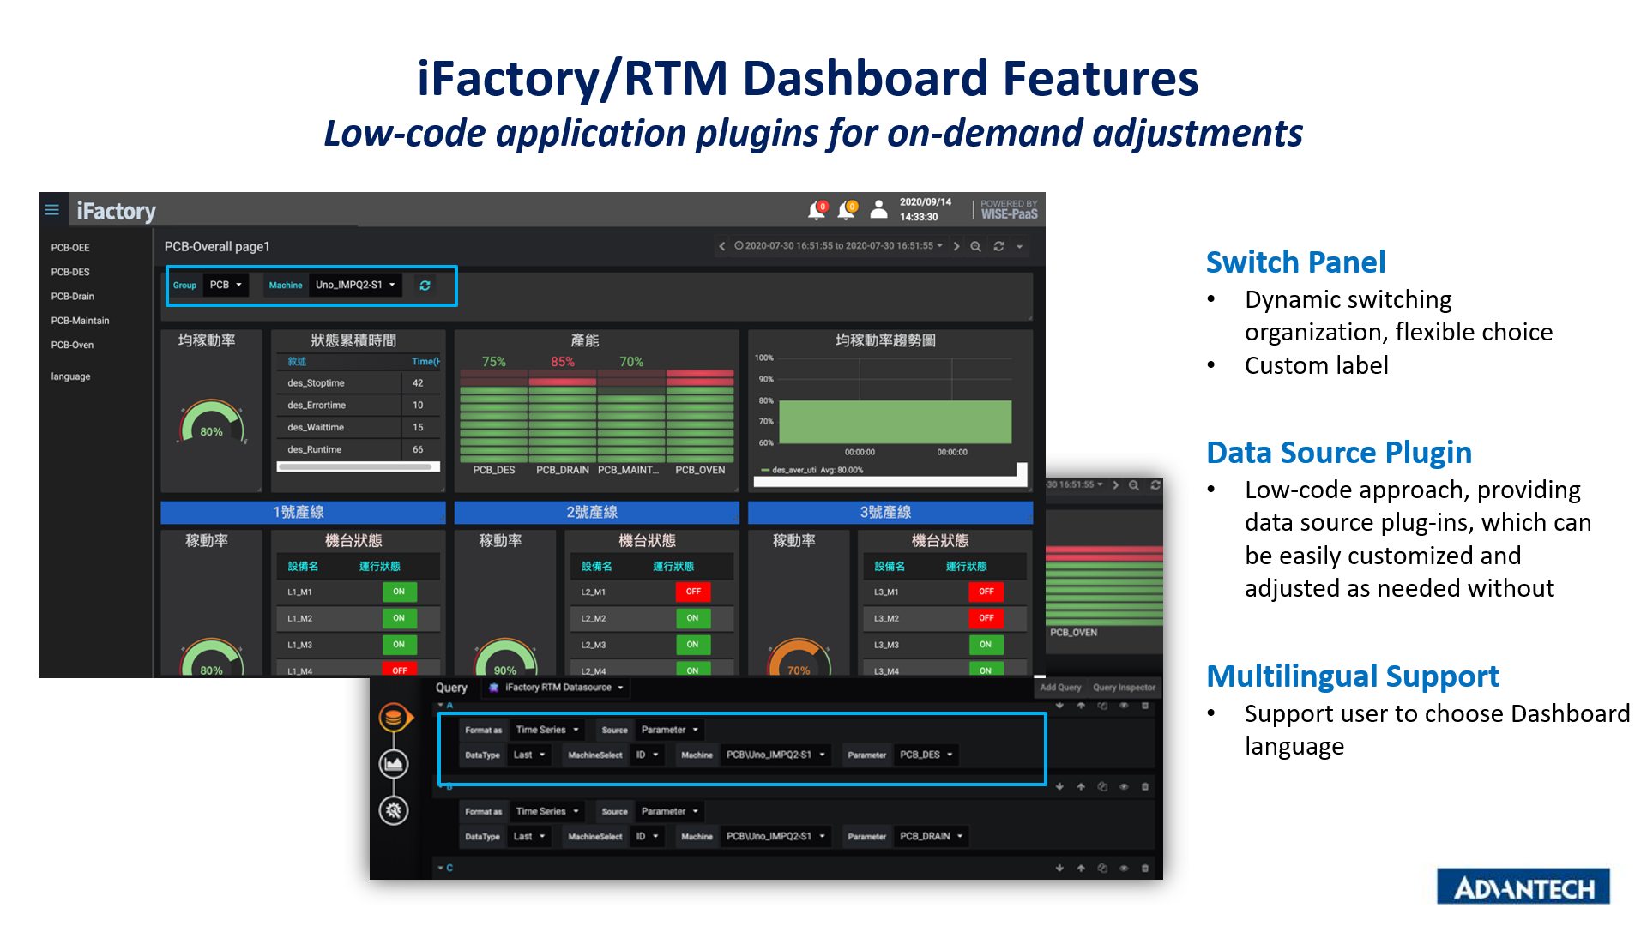Select the chart Visualization tab icon
1647x926 pixels.
pos(394,763)
